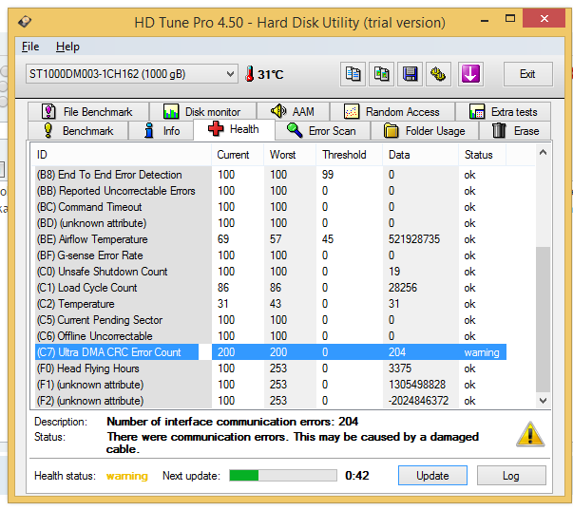Screen dimensions: 573x510
Task: Click the purple download arrow icon
Action: [470, 74]
